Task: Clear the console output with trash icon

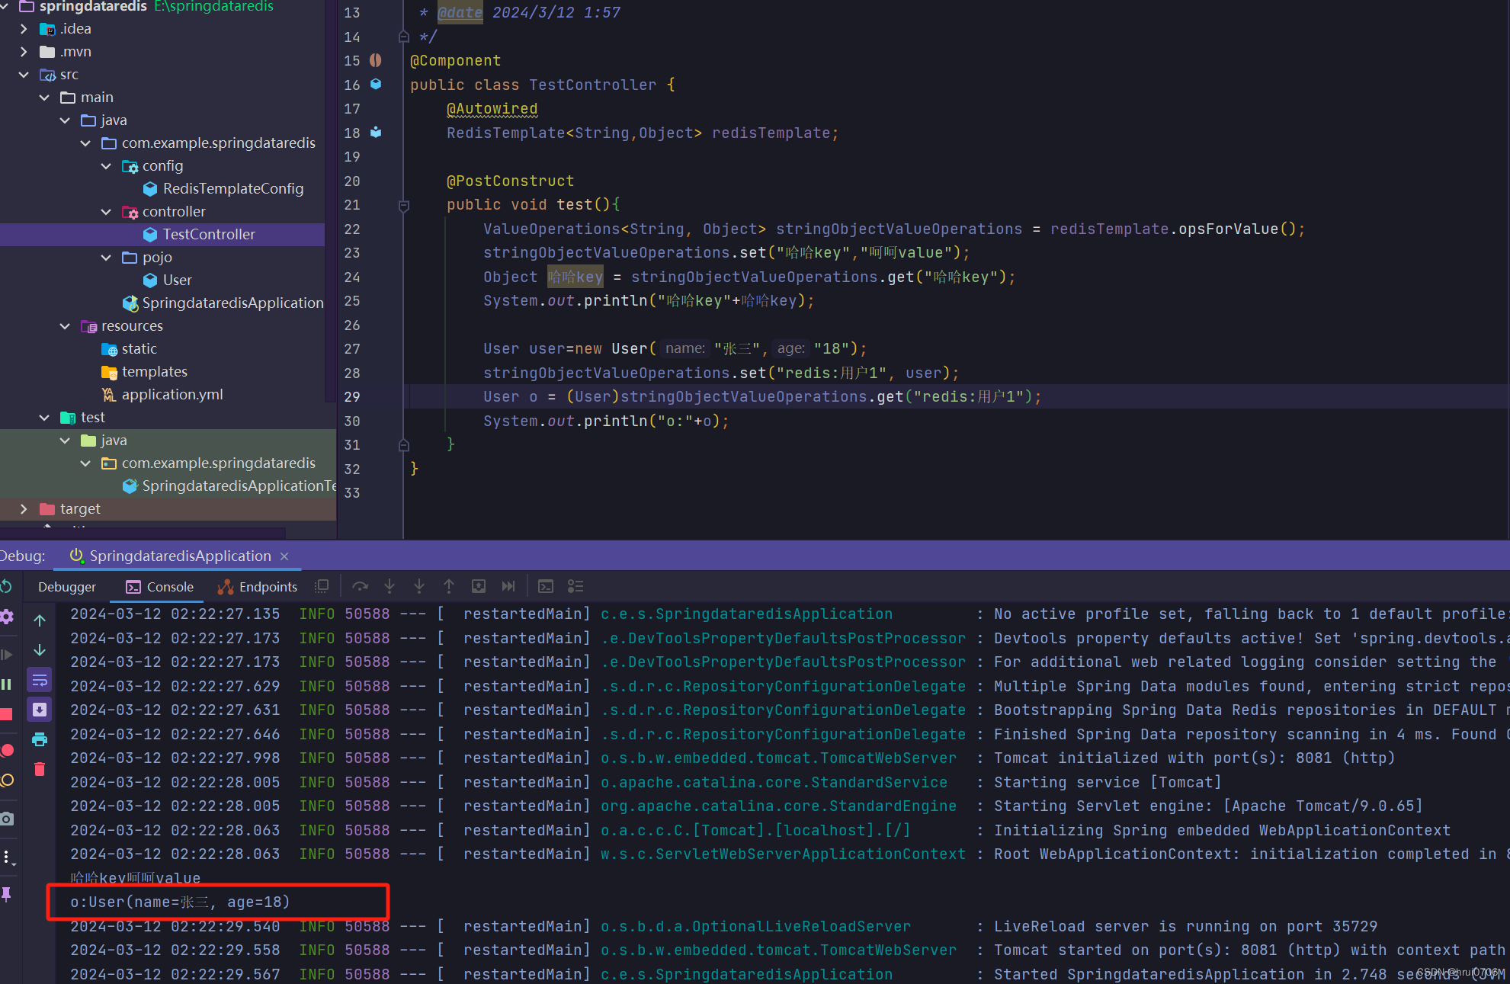Action: point(40,768)
